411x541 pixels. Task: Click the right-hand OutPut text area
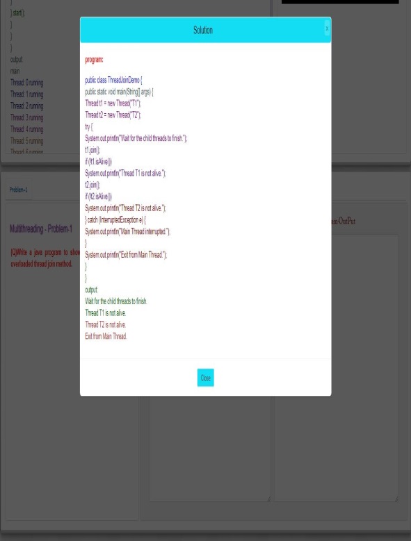337,368
